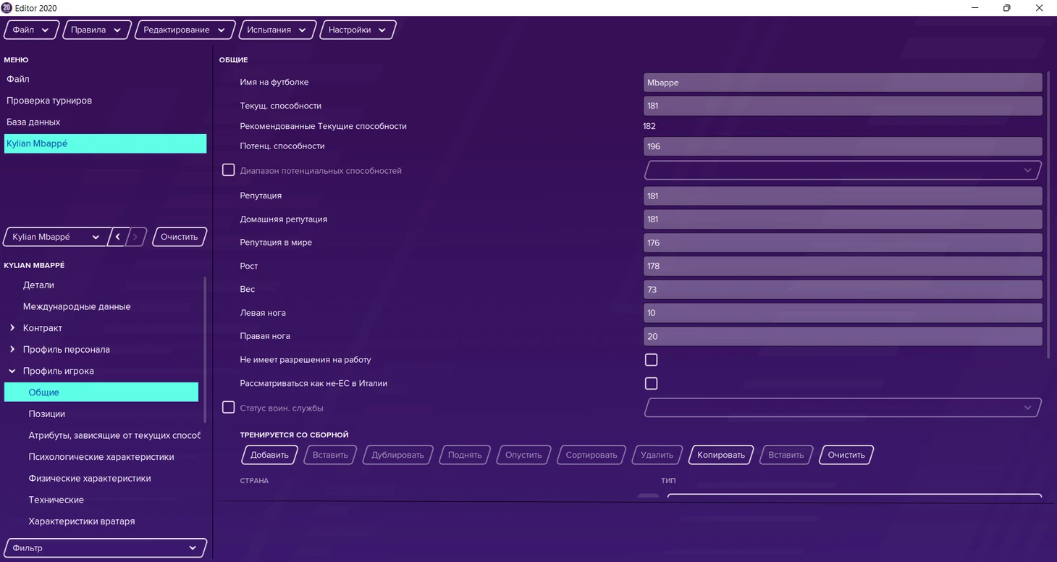Select Файл in the left Меню list
The width and height of the screenshot is (1057, 562).
tap(105, 79)
